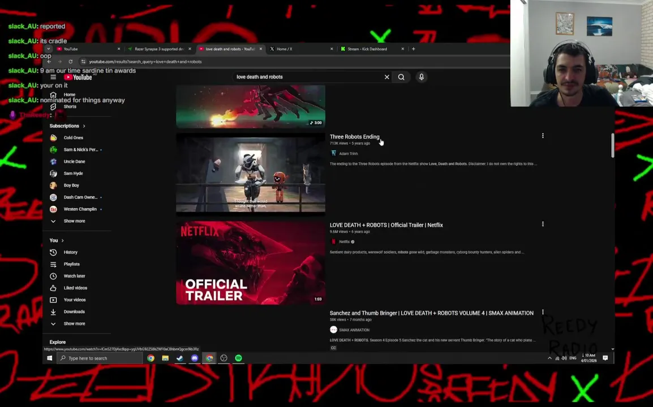Open the Windows notification center
The image size is (653, 407).
click(x=605, y=358)
